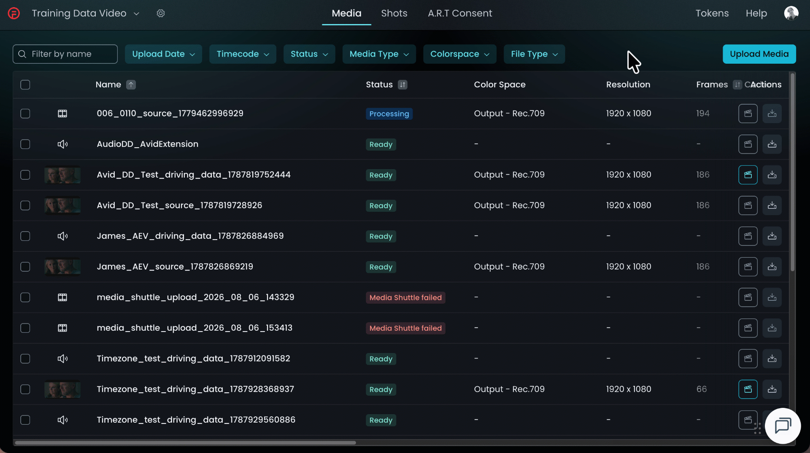Switch to the Media tab
Image resolution: width=810 pixels, height=453 pixels.
pyautogui.click(x=346, y=13)
